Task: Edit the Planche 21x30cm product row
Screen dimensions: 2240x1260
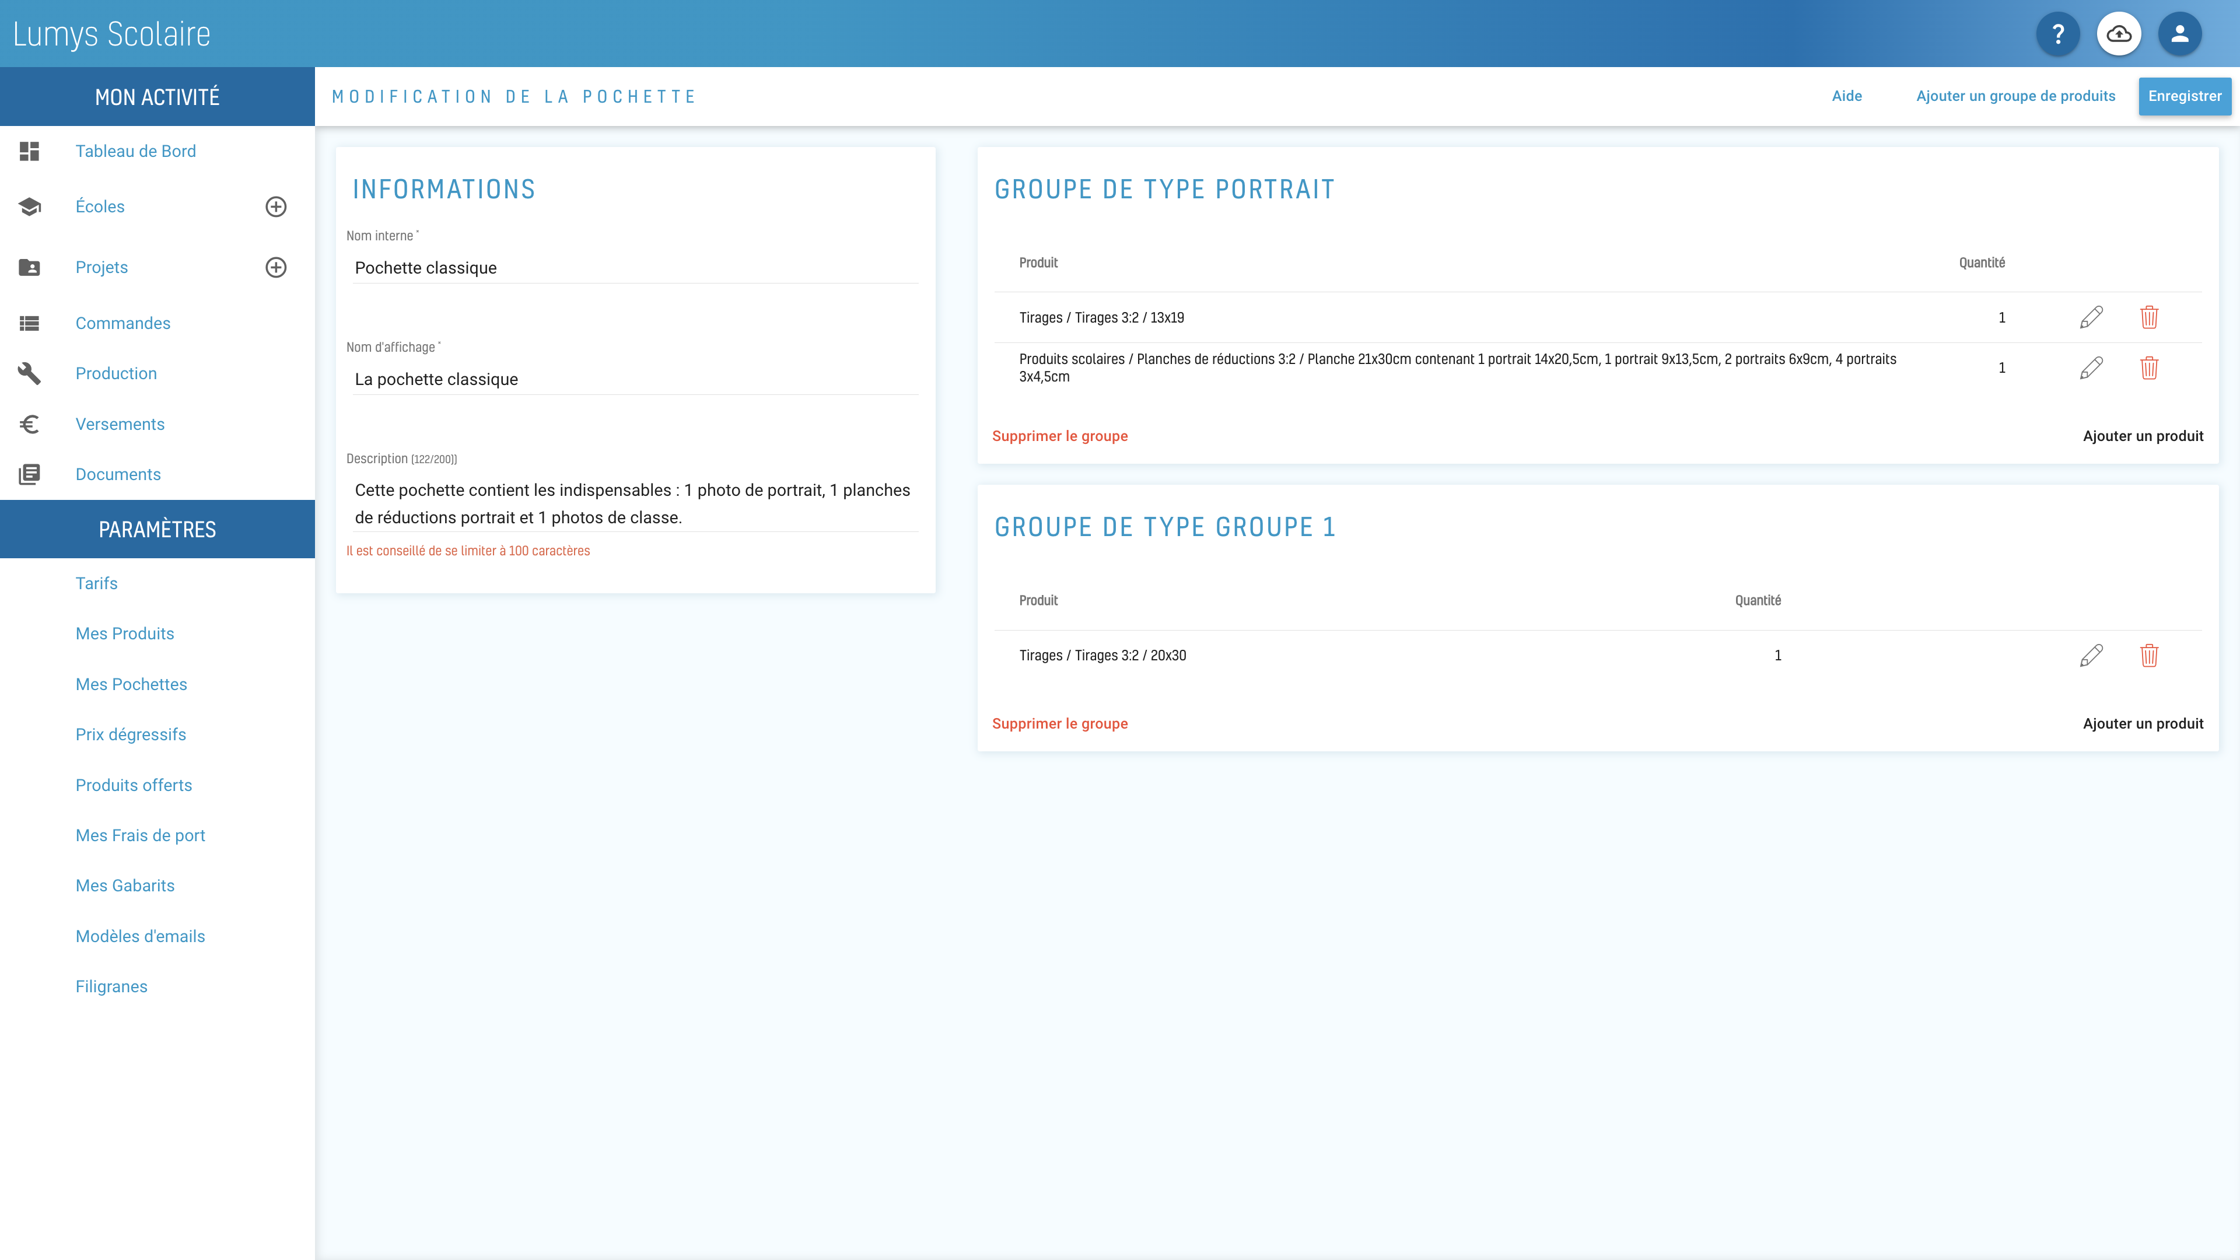Action: 2091,368
